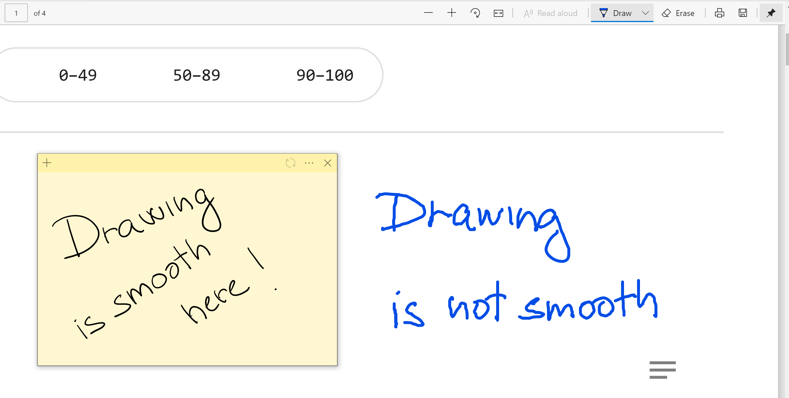Select the Erase tool
Screen dimensions: 789x398
(x=678, y=13)
